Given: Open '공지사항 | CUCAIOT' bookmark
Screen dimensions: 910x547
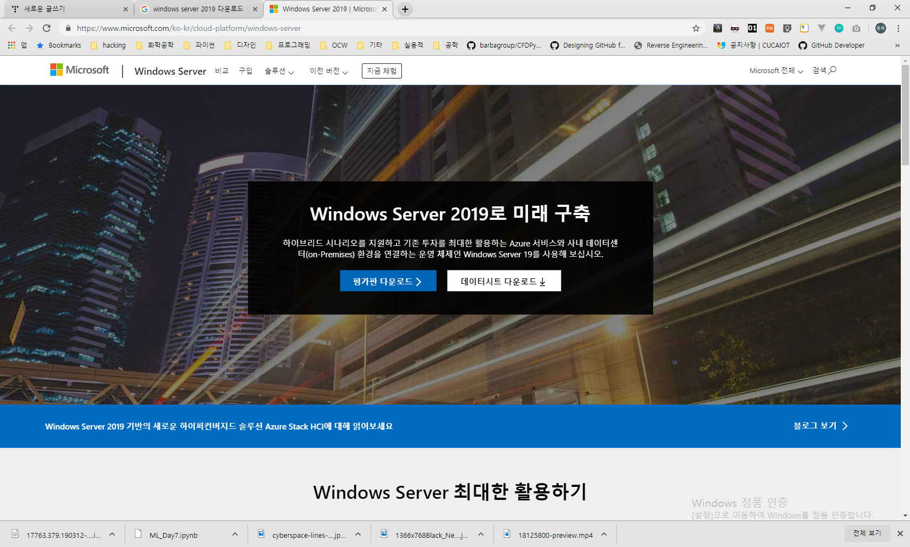Looking at the screenshot, I should pyautogui.click(x=753, y=45).
